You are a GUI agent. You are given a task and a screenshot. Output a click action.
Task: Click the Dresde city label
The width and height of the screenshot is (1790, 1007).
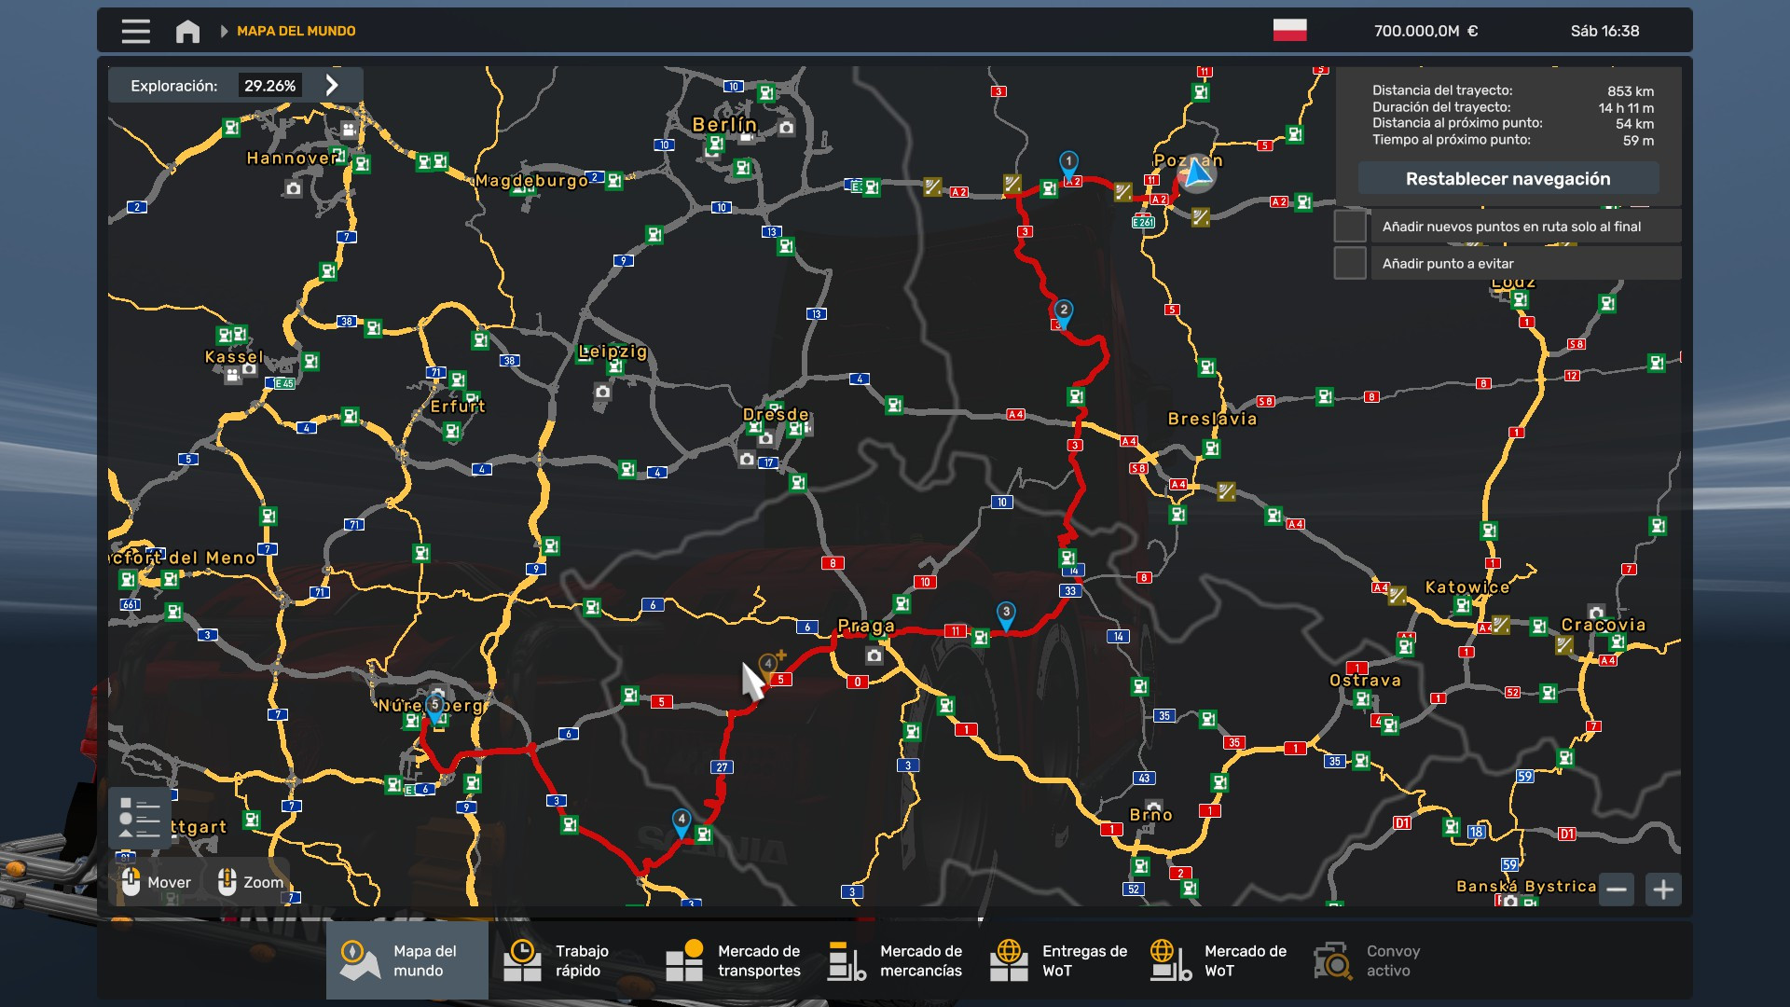(776, 414)
